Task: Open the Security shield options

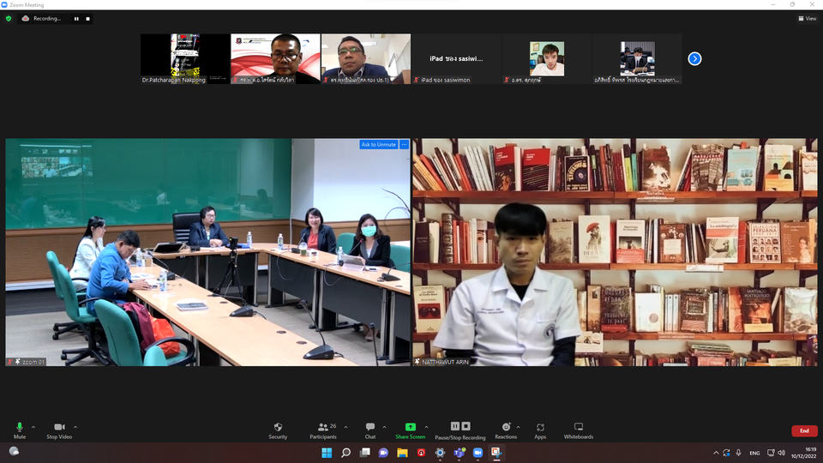Action: tap(278, 429)
